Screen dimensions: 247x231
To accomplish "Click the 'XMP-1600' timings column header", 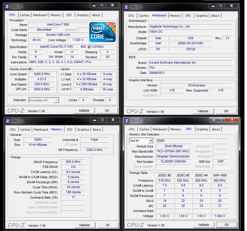I will (220, 175).
